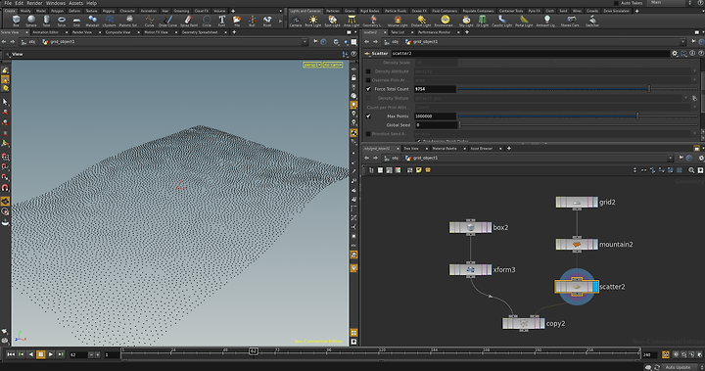Click the Auto Update button
The image size is (705, 371).
coord(678,367)
